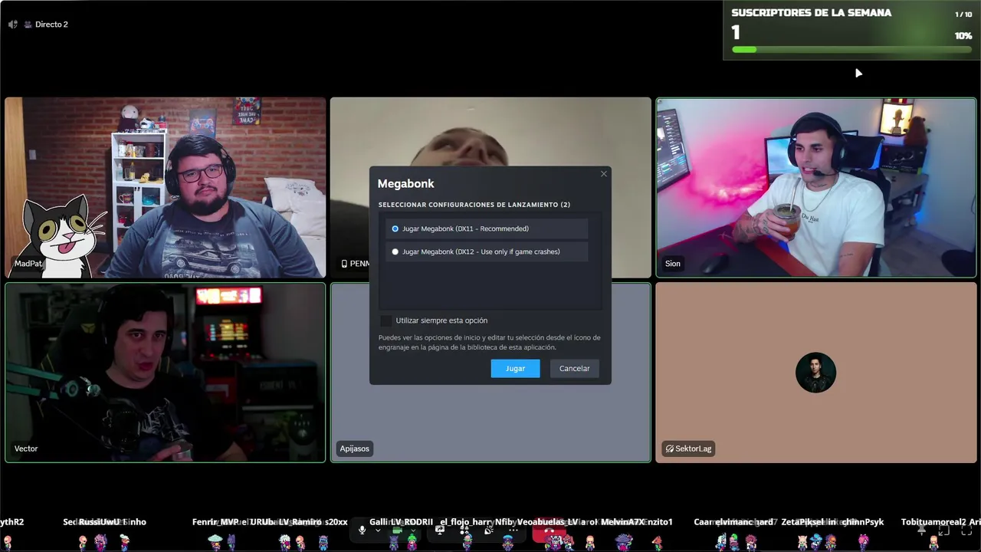
Task: Click the muted icon beside SektorLag
Action: tap(670, 449)
